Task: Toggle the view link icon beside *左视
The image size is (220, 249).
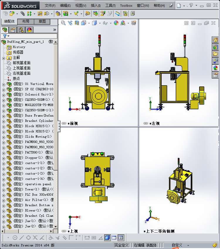Action: [x=146, y=123]
